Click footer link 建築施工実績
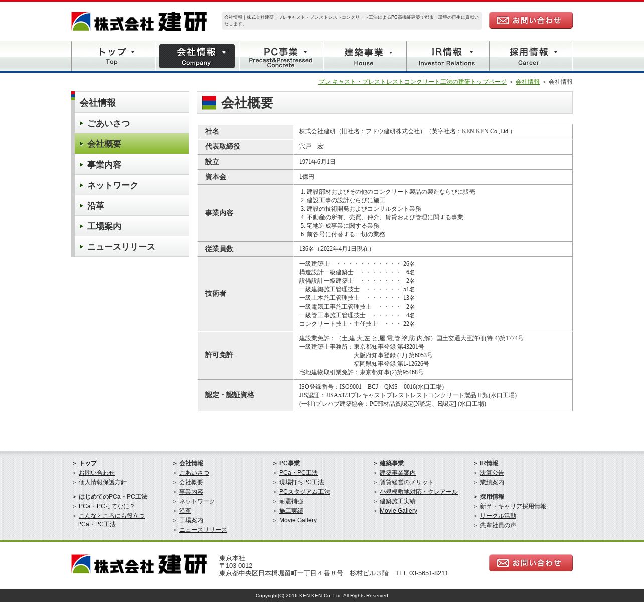This screenshot has height=602, width=644. point(398,501)
